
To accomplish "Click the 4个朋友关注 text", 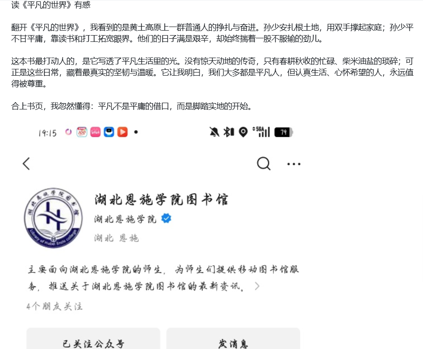I will coord(55,306).
